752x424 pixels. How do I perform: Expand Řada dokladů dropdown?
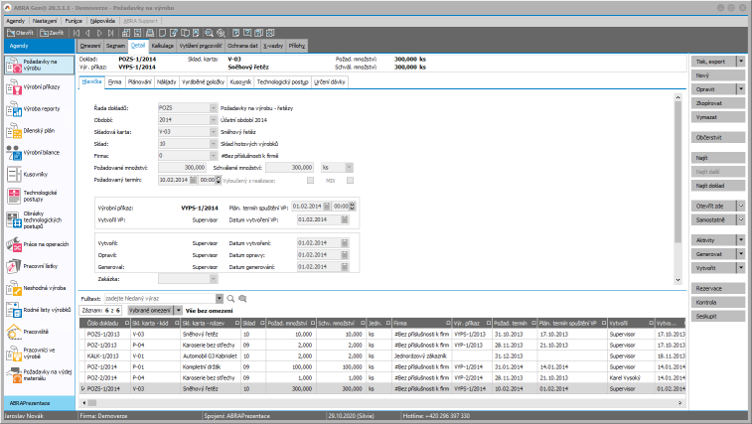213,108
